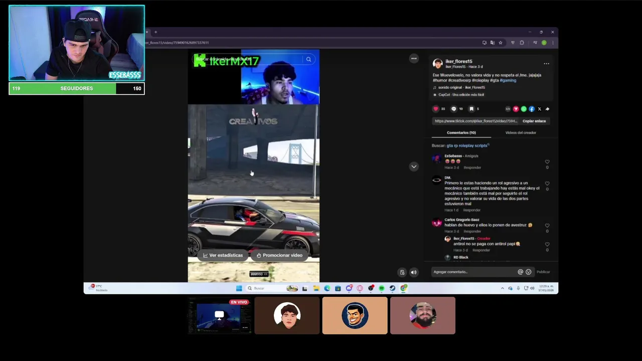642x361 pixels.
Task: Save video with the bookmark icon
Action: pos(471,109)
